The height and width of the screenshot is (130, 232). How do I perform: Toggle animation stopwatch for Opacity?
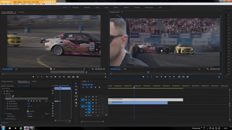[x=6, y=114]
